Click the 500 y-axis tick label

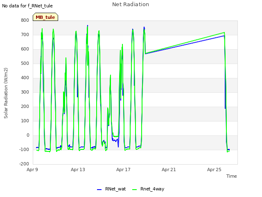click(25, 64)
